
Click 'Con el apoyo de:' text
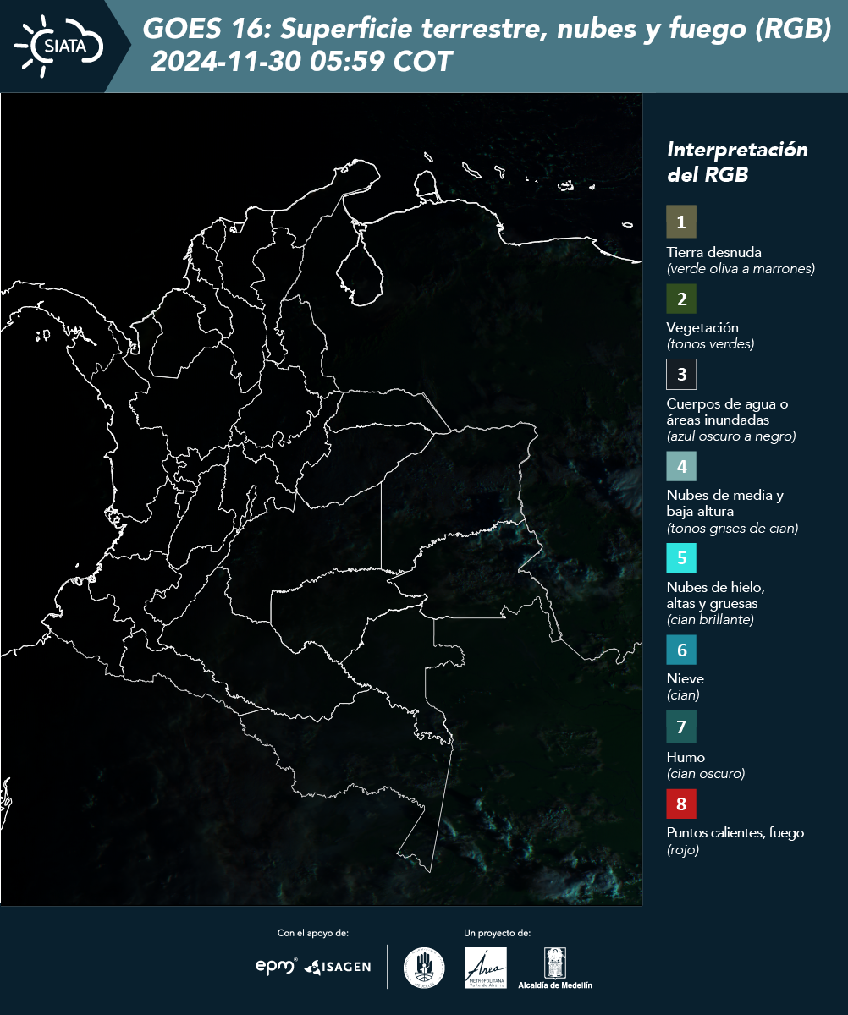pos(313,933)
